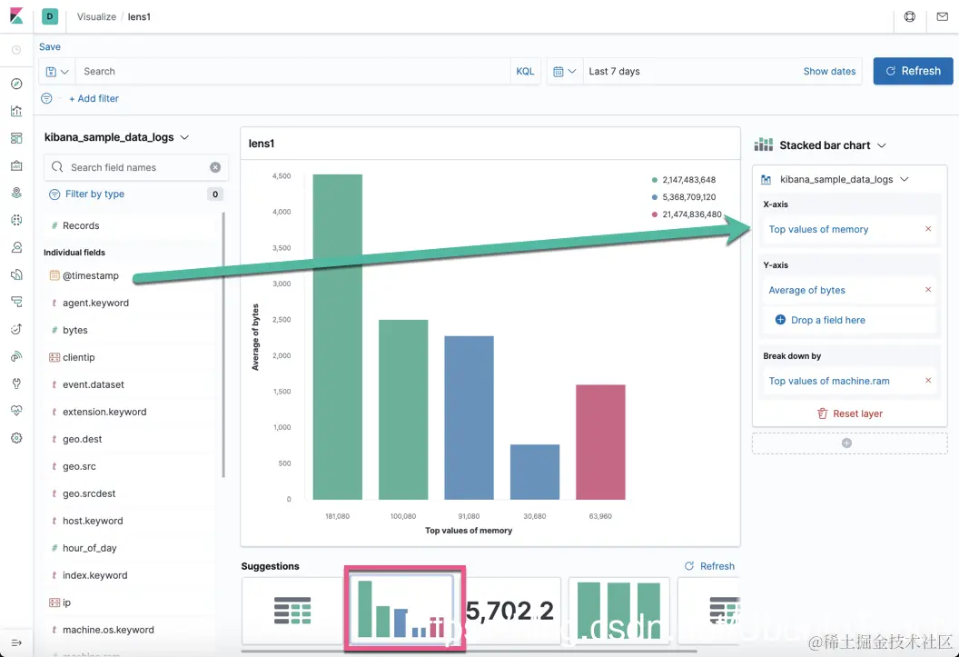Image resolution: width=959 pixels, height=657 pixels.
Task: Toggle legend series 5,368,709,120
Action: (x=683, y=197)
